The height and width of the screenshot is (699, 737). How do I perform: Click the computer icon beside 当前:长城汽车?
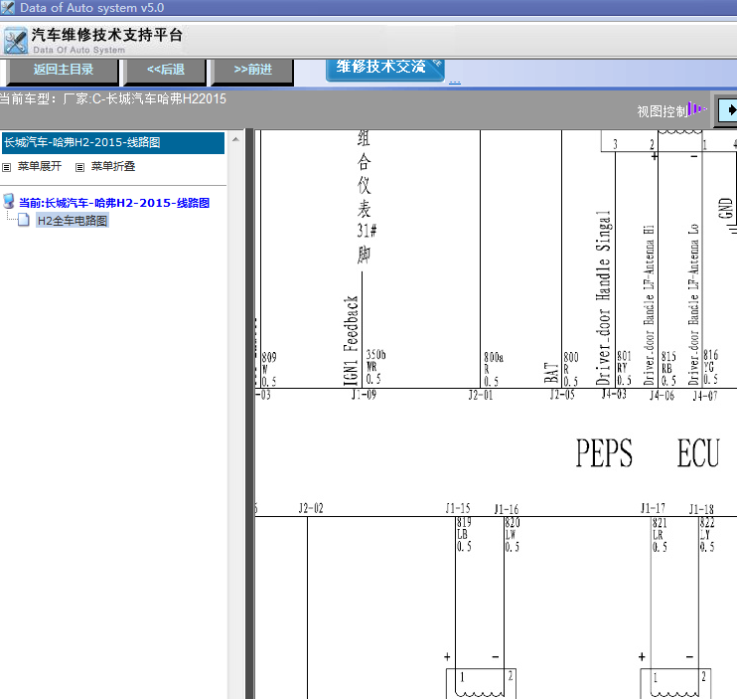point(9,201)
